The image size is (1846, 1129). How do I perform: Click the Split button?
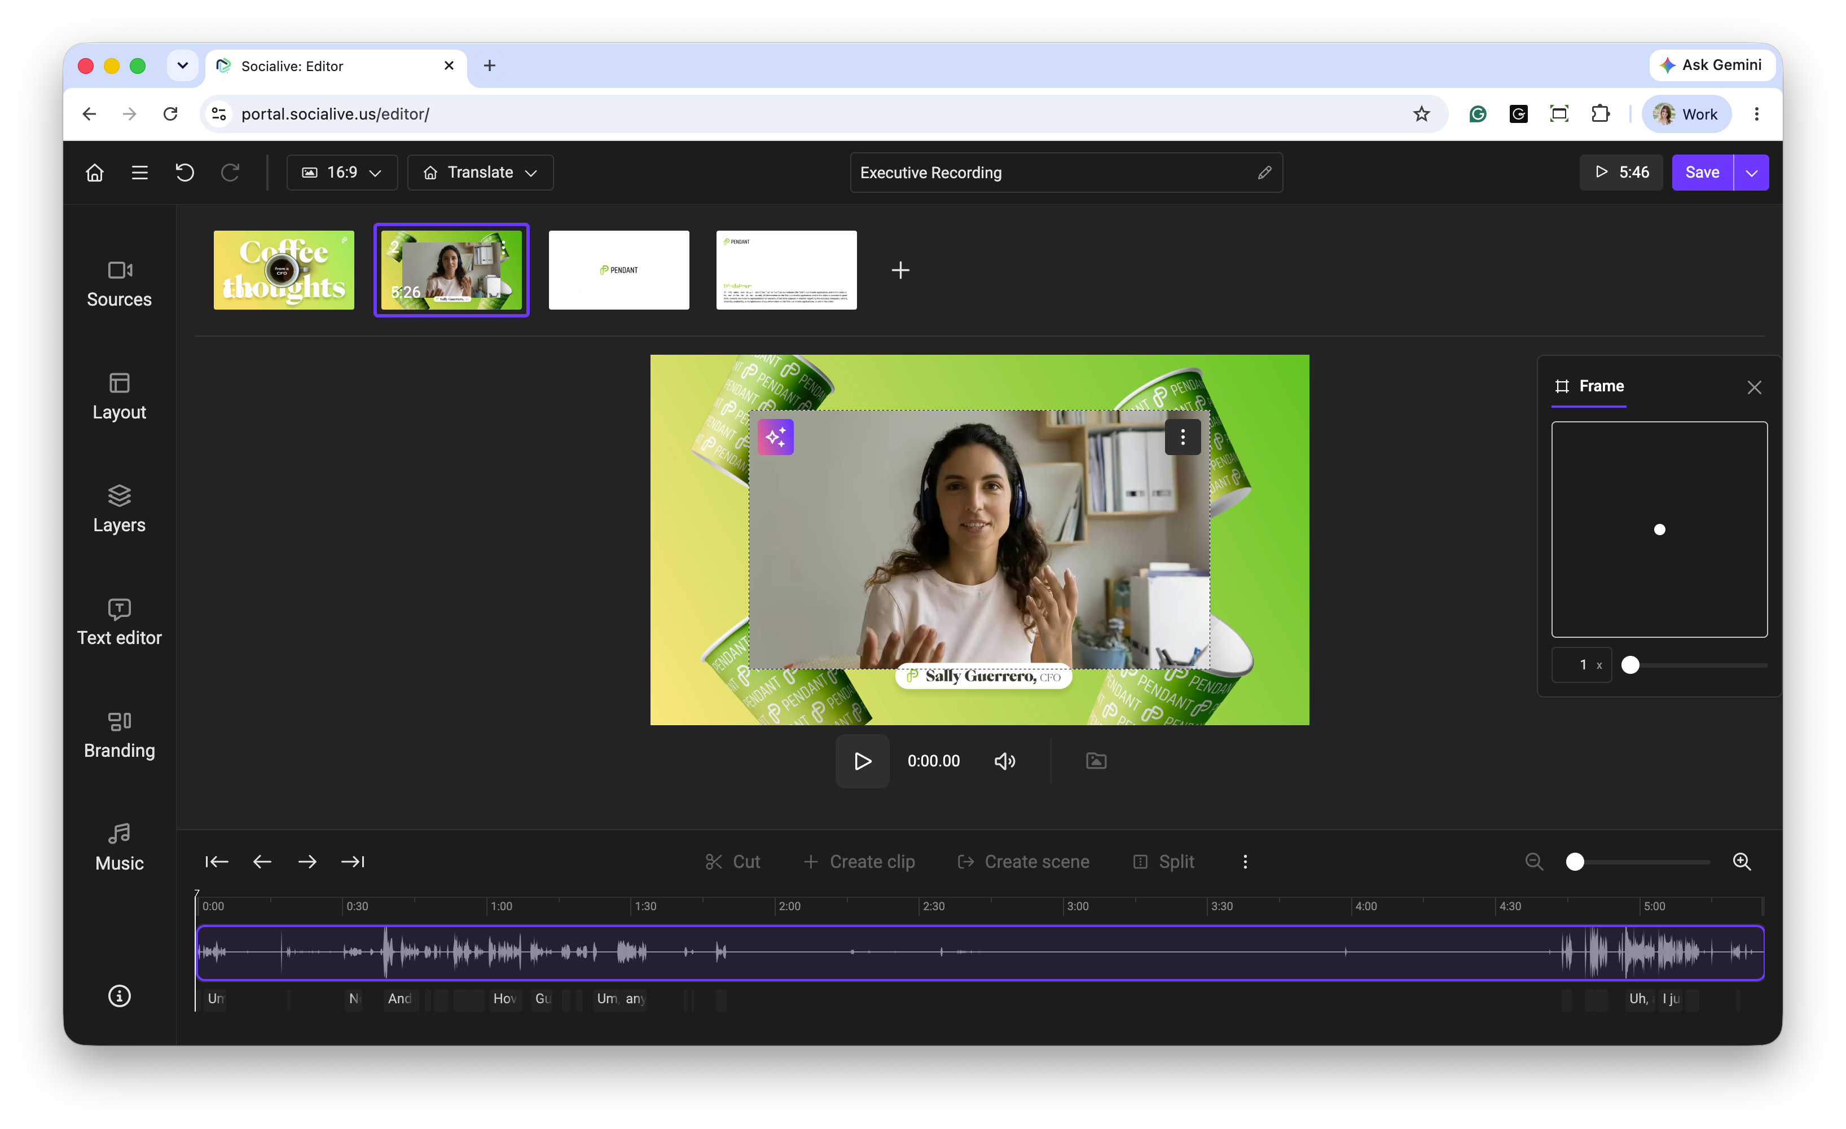click(1163, 862)
